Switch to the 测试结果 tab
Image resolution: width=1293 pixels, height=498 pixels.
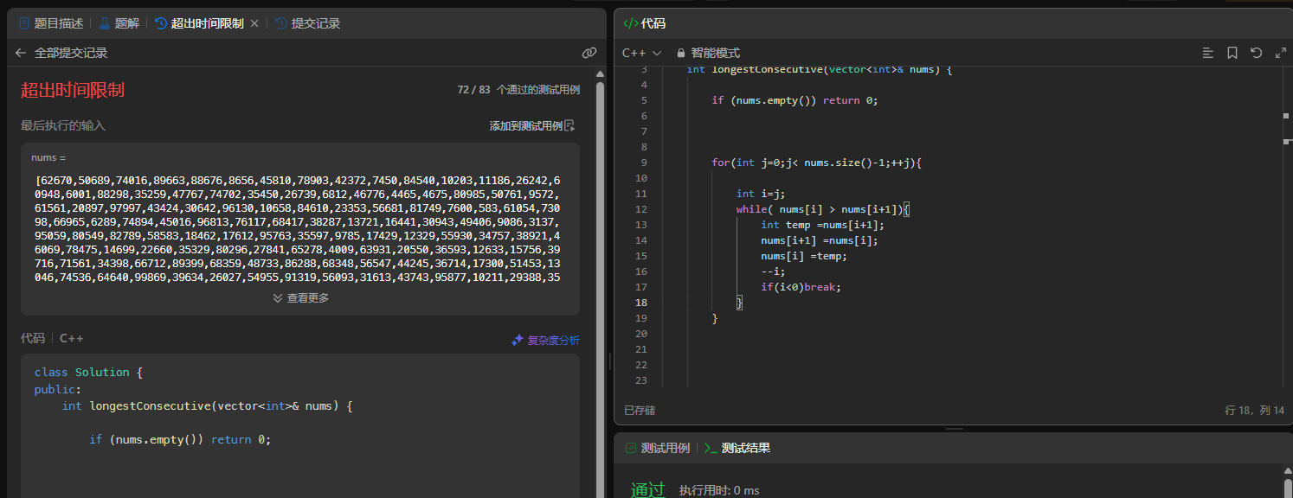tap(737, 448)
